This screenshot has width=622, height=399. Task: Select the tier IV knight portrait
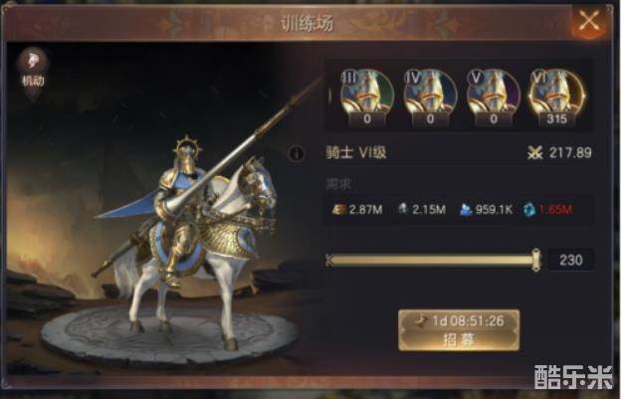430,98
